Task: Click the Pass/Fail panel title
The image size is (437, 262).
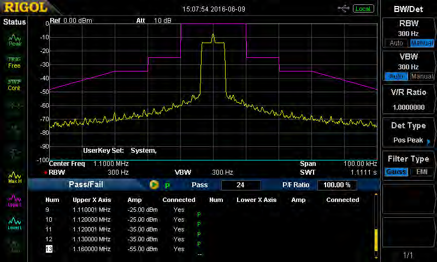Action: [x=86, y=184]
